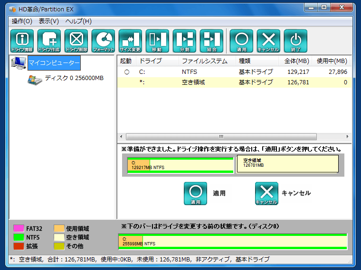Click the My Computer monitor icon
The height and width of the screenshot is (270, 361).
(x=19, y=63)
